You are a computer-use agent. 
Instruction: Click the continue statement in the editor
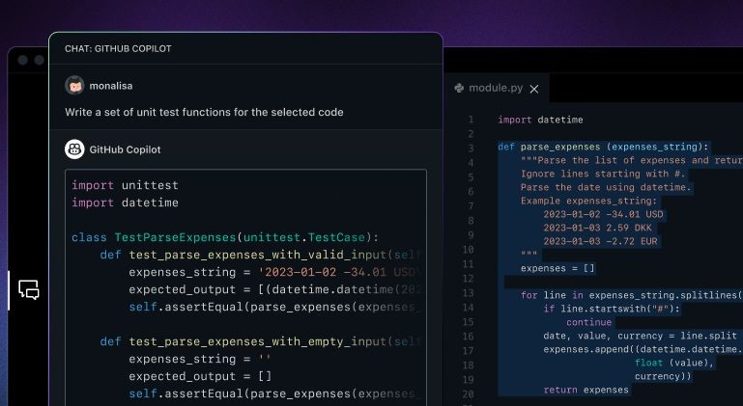[x=588, y=323]
